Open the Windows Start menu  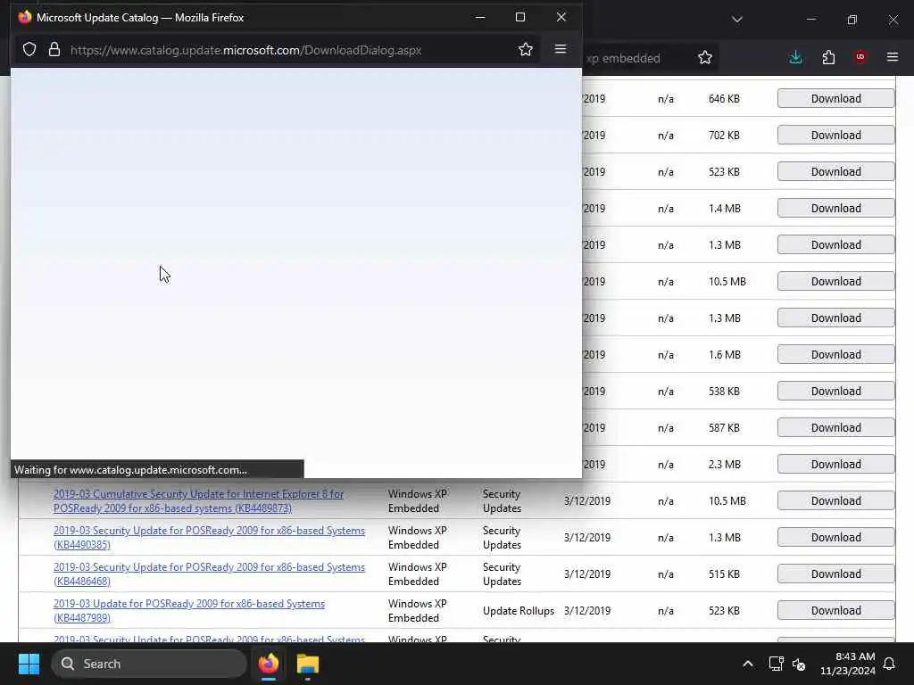click(29, 664)
